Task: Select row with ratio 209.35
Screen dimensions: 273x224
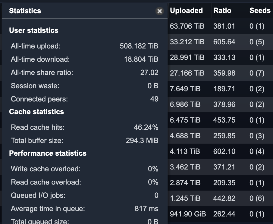Action: coord(221,183)
